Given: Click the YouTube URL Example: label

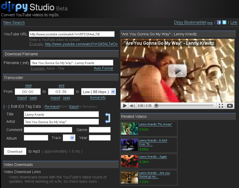Looking at the screenshot, I should point(37,44).
